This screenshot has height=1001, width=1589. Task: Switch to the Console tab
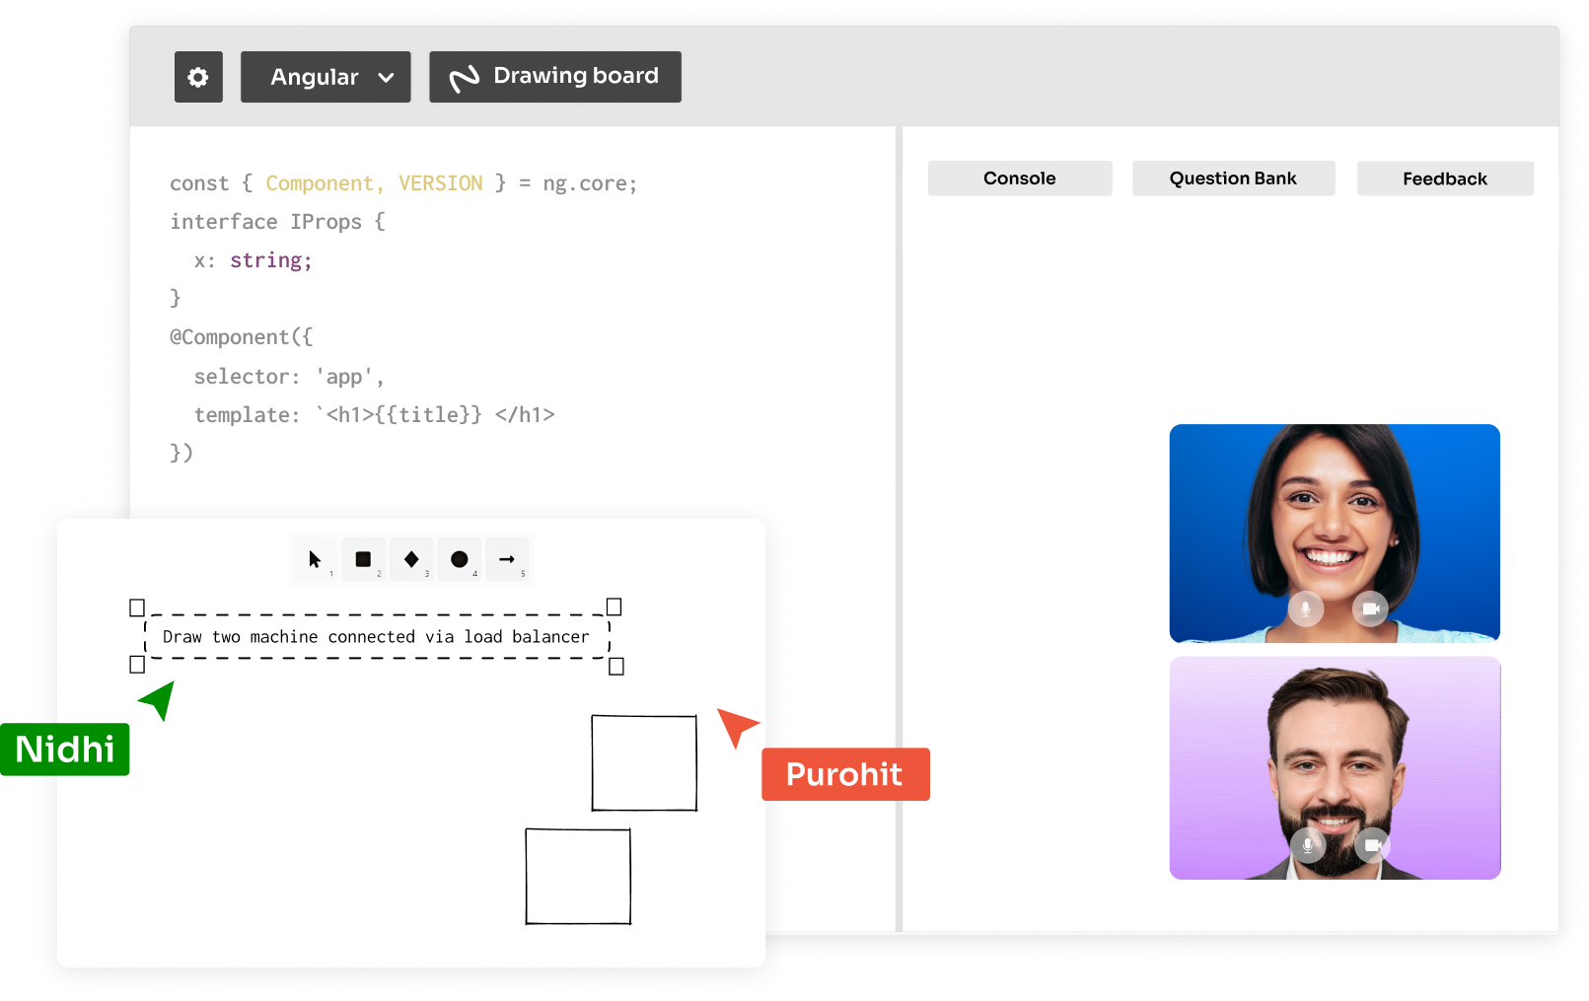[x=1020, y=179]
